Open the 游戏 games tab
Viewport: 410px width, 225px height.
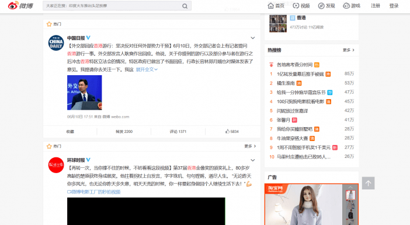coord(352,6)
